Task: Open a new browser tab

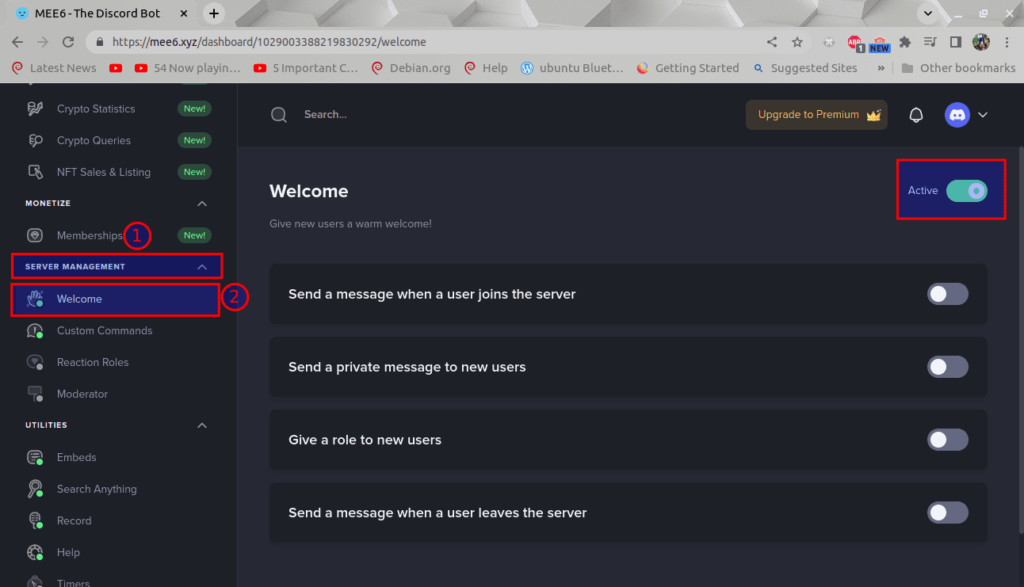Action: click(214, 13)
